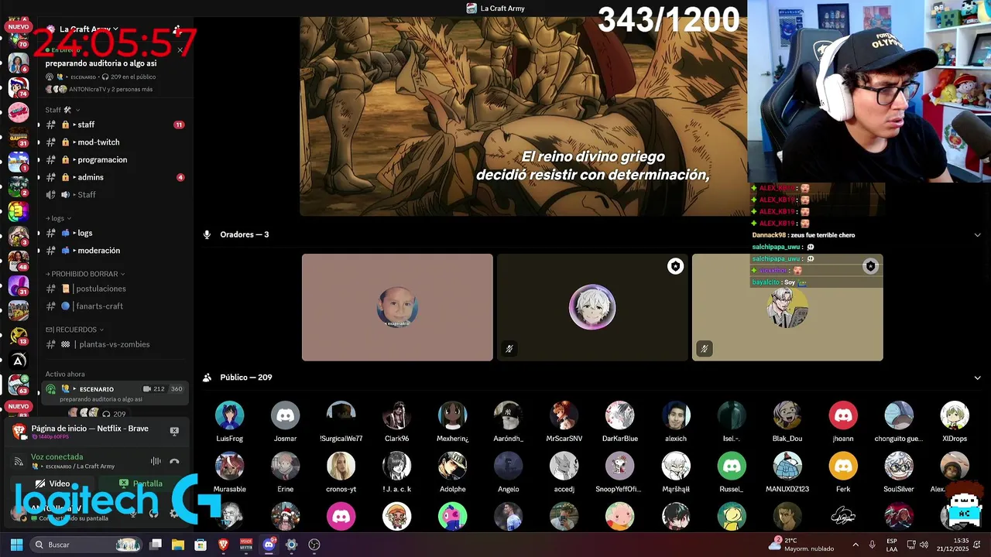Open Adolphe's avatar in the audience
The width and height of the screenshot is (991, 557).
[452, 466]
